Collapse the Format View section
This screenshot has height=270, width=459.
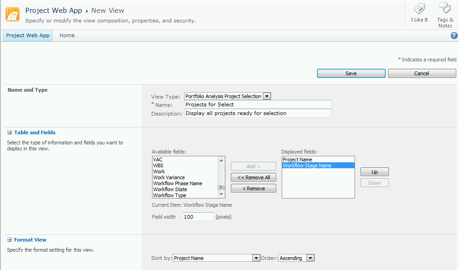click(9, 240)
